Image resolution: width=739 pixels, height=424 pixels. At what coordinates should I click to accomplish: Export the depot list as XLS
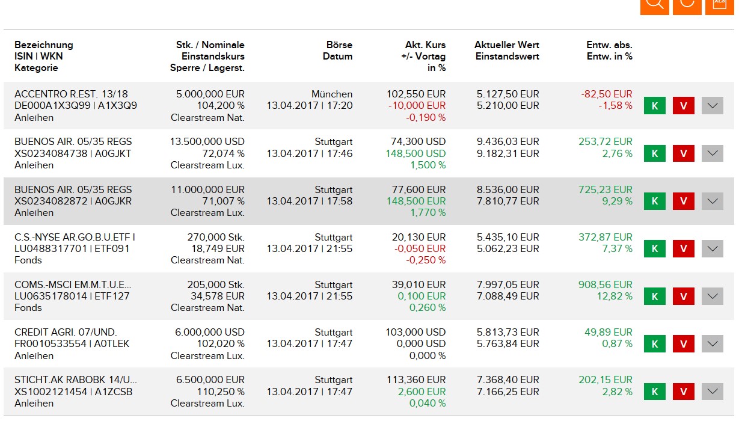[x=719, y=5]
